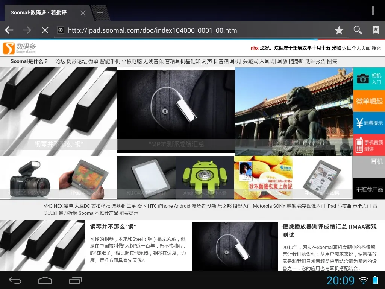
Task: Open 无线音频 navigation item
Action: (153, 61)
